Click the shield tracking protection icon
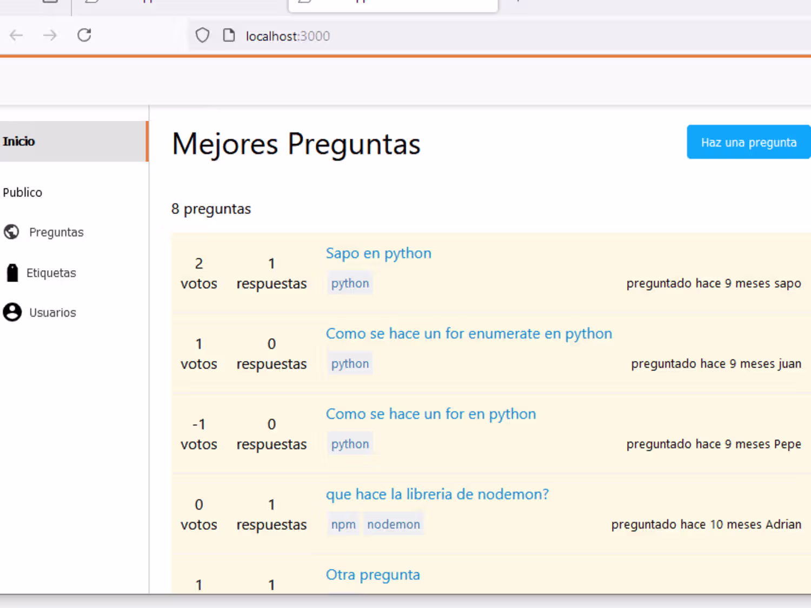Screen dimensions: 811x608 tap(202, 36)
